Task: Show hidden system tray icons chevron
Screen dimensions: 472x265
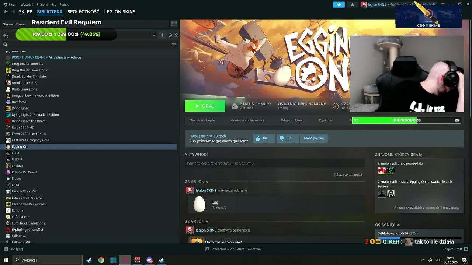Action: click(x=423, y=260)
